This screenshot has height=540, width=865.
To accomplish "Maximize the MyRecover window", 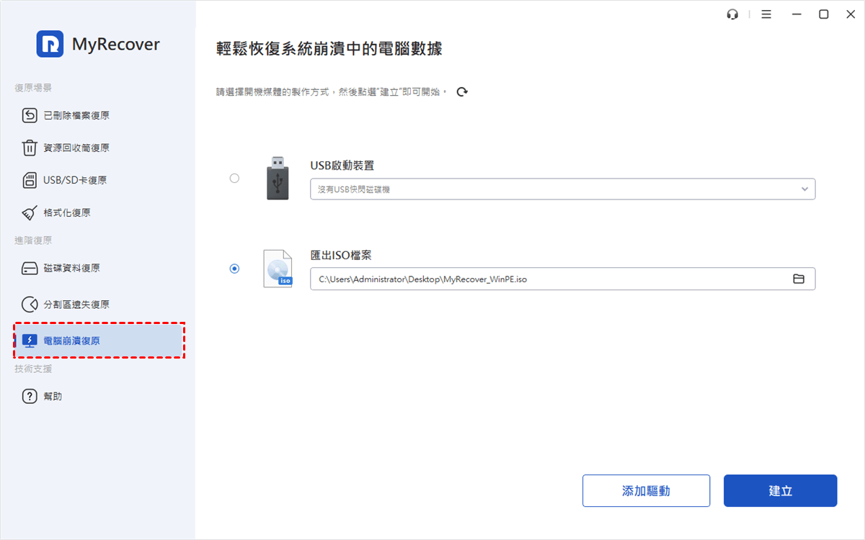I will tap(823, 14).
